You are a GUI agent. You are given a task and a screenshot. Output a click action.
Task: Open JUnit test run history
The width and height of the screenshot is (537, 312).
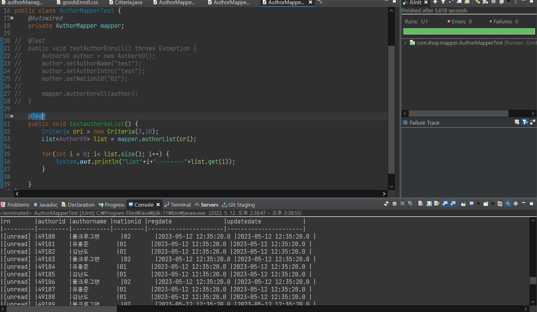tap(502, 2)
